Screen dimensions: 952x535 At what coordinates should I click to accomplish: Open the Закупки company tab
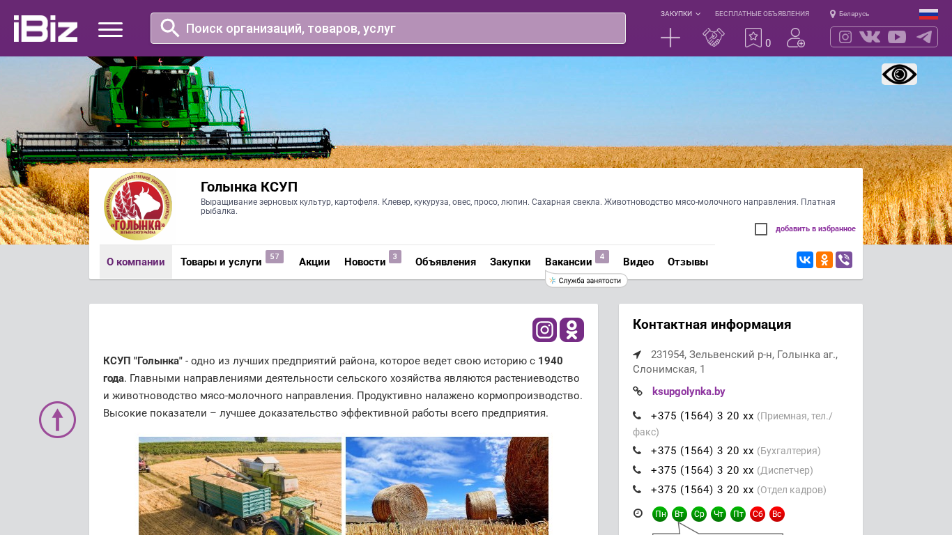point(510,262)
